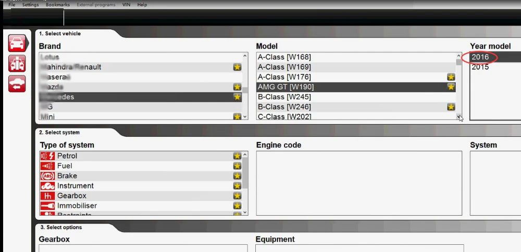Toggle favorite star for Mazda brand
This screenshot has width=521, height=252.
237,87
